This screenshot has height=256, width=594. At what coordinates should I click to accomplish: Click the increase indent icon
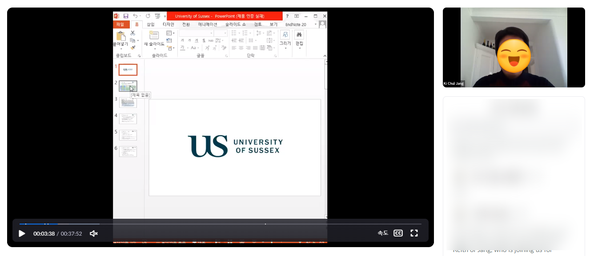click(x=241, y=40)
